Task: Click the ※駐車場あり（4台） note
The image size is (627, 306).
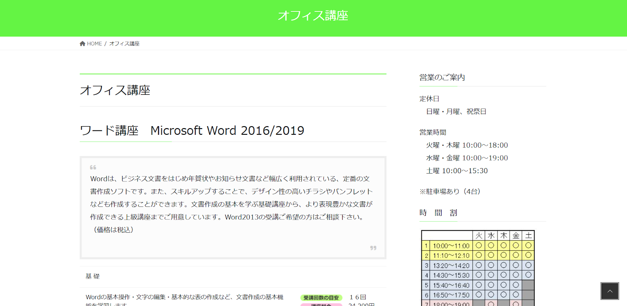Action: [450, 192]
